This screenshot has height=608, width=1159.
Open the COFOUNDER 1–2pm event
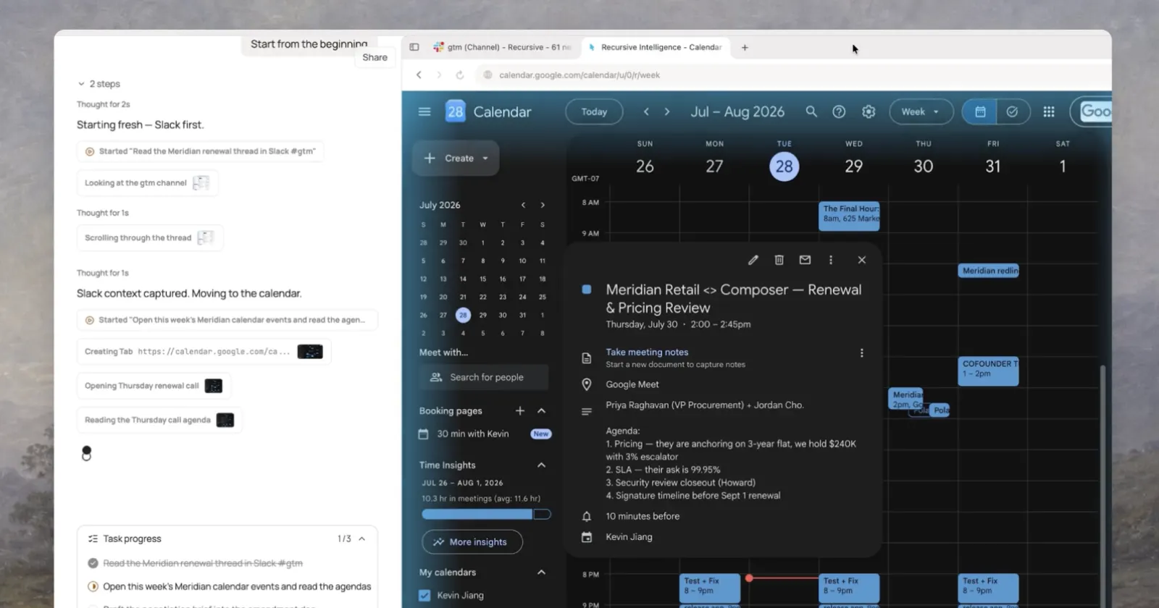tap(989, 371)
